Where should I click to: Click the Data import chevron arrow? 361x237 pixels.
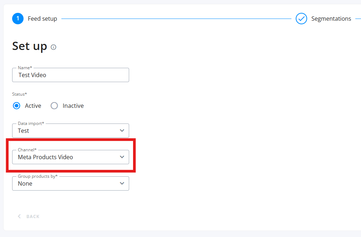[x=122, y=131]
